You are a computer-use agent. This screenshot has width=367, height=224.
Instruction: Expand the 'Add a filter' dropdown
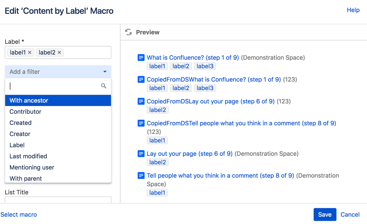point(58,72)
